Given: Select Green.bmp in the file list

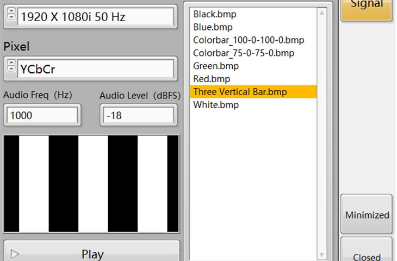Looking at the screenshot, I should pyautogui.click(x=216, y=66).
